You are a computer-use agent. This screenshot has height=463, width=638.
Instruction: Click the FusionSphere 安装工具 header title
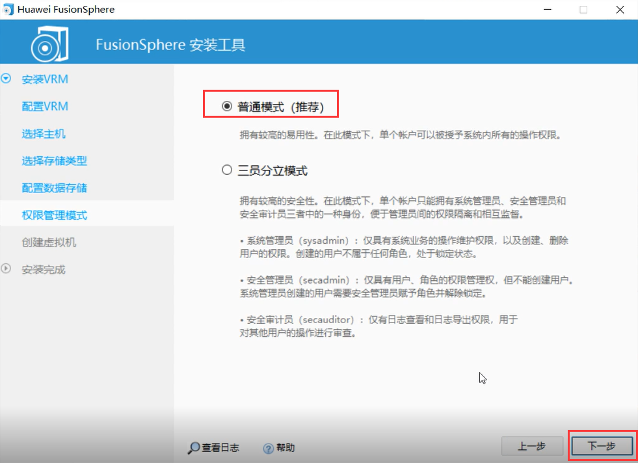[x=170, y=44]
